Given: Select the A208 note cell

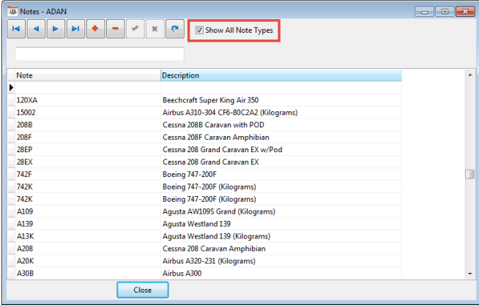Looking at the screenshot, I should pos(88,249).
